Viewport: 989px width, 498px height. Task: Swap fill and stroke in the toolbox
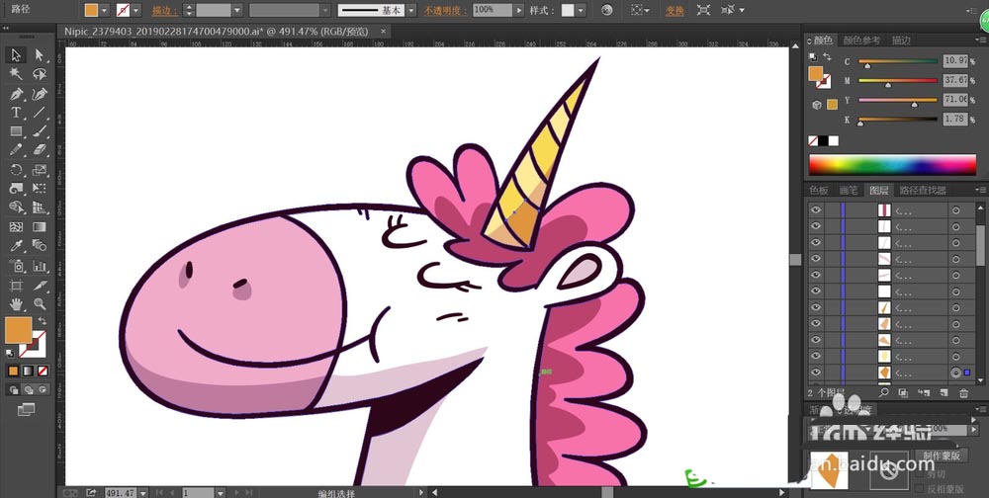(x=43, y=321)
